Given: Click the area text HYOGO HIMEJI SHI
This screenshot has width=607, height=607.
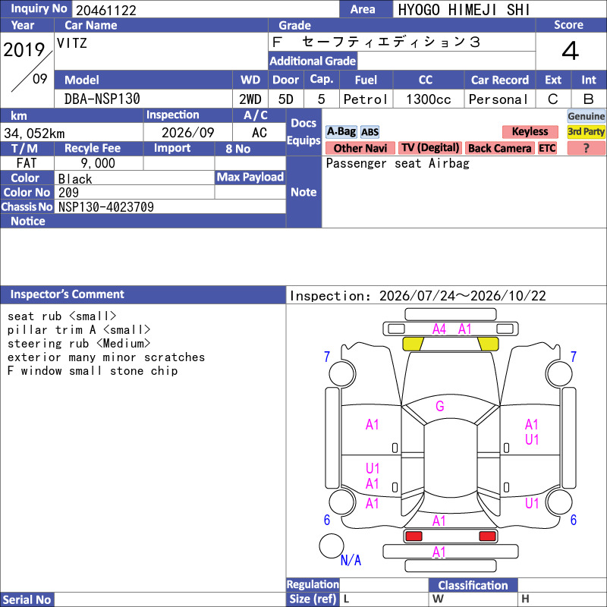Looking at the screenshot, I should 464,10.
